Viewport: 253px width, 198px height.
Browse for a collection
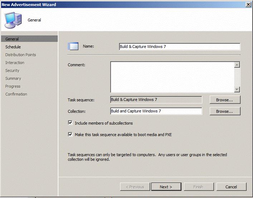[225, 111]
